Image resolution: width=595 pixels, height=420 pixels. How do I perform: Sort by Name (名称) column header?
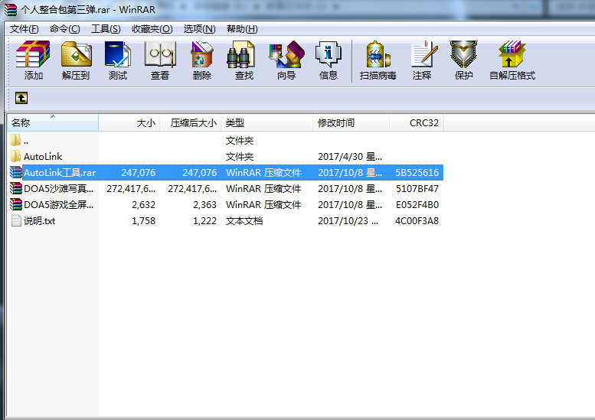53,123
